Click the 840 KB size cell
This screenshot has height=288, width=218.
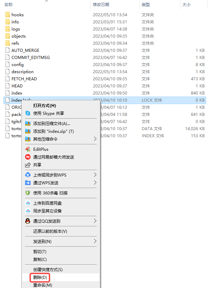coord(198,93)
